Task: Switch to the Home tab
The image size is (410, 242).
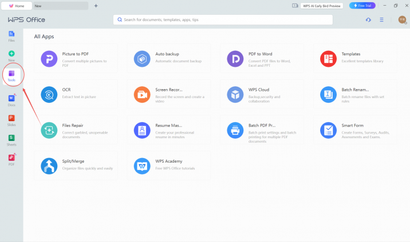Action: point(16,6)
